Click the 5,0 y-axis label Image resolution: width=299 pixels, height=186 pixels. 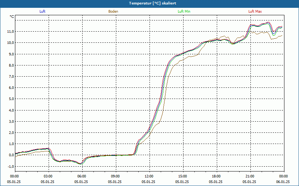coord(11,99)
